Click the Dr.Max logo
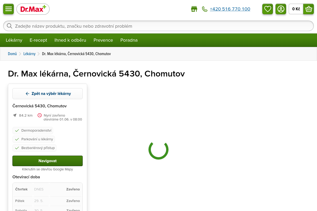Screen dimensions: 317x211 (33, 9)
